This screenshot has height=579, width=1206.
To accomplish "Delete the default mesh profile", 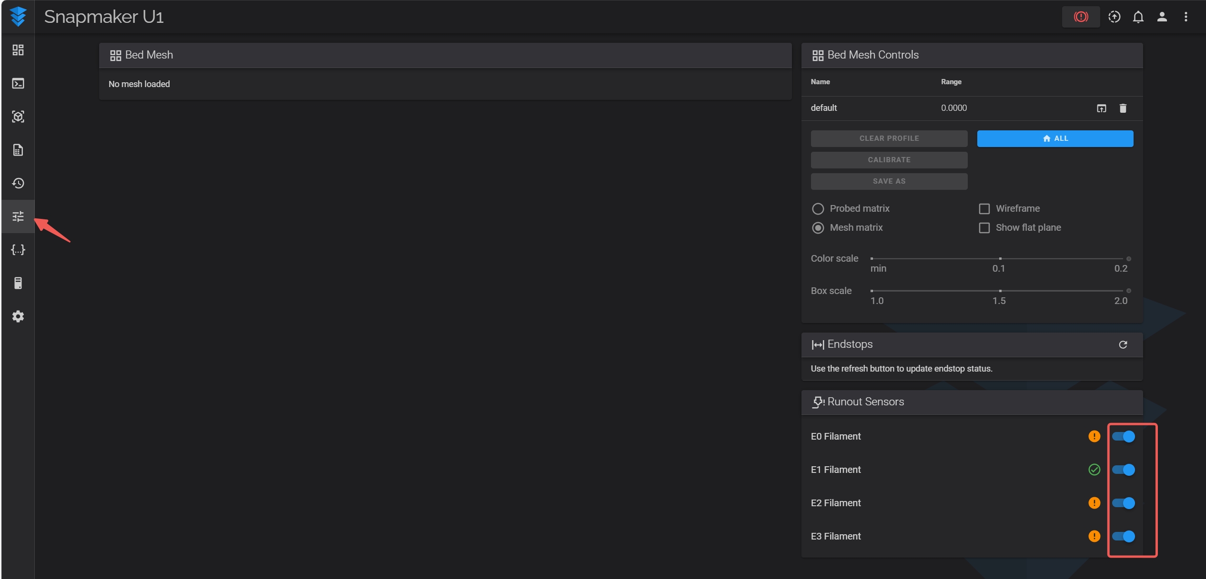I will (1123, 108).
